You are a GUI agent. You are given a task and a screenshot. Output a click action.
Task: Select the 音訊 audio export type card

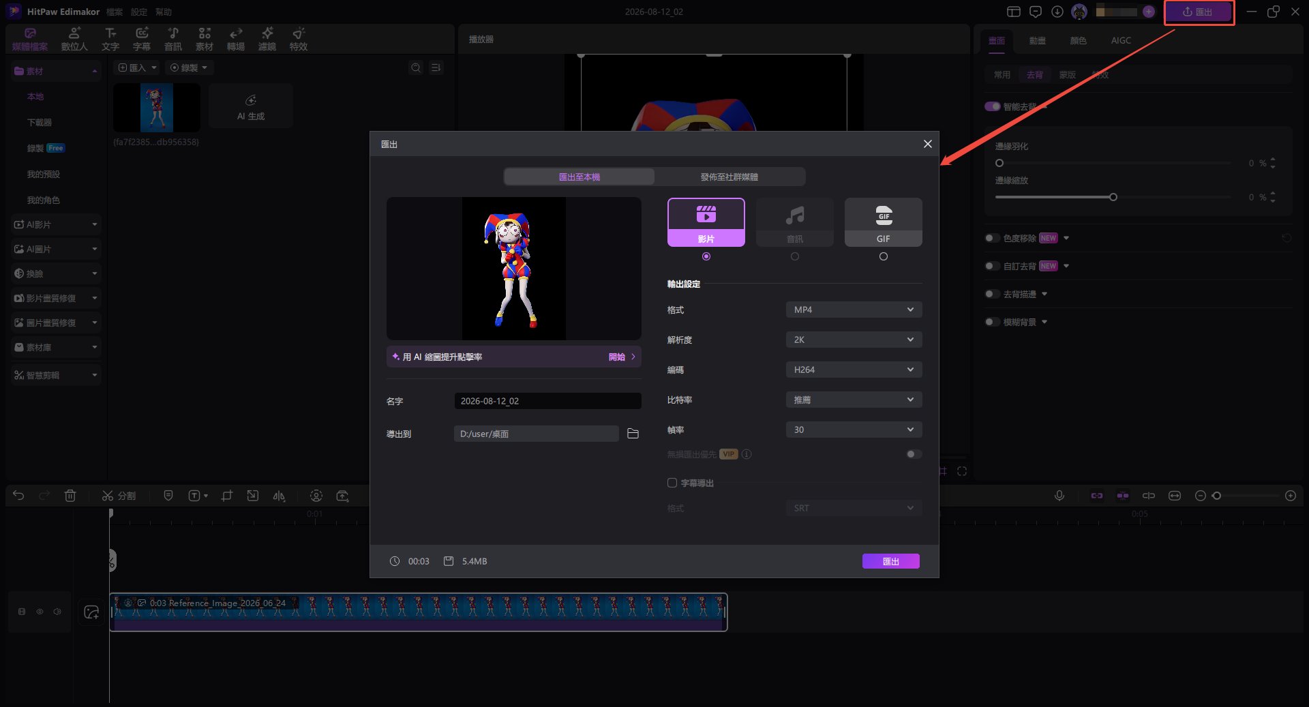pyautogui.click(x=794, y=222)
